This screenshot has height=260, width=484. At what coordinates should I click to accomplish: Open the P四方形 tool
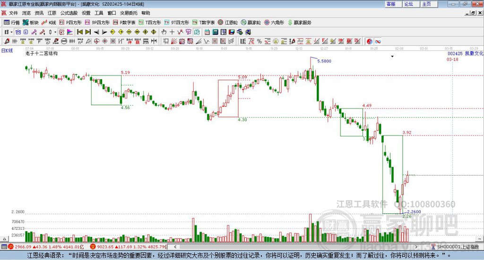click(70, 23)
